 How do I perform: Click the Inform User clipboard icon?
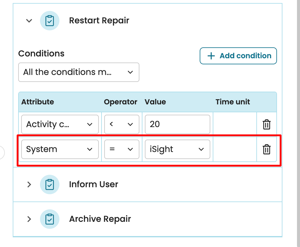point(50,184)
